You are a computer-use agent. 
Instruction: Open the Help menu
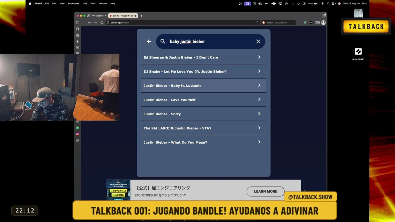coord(113,4)
